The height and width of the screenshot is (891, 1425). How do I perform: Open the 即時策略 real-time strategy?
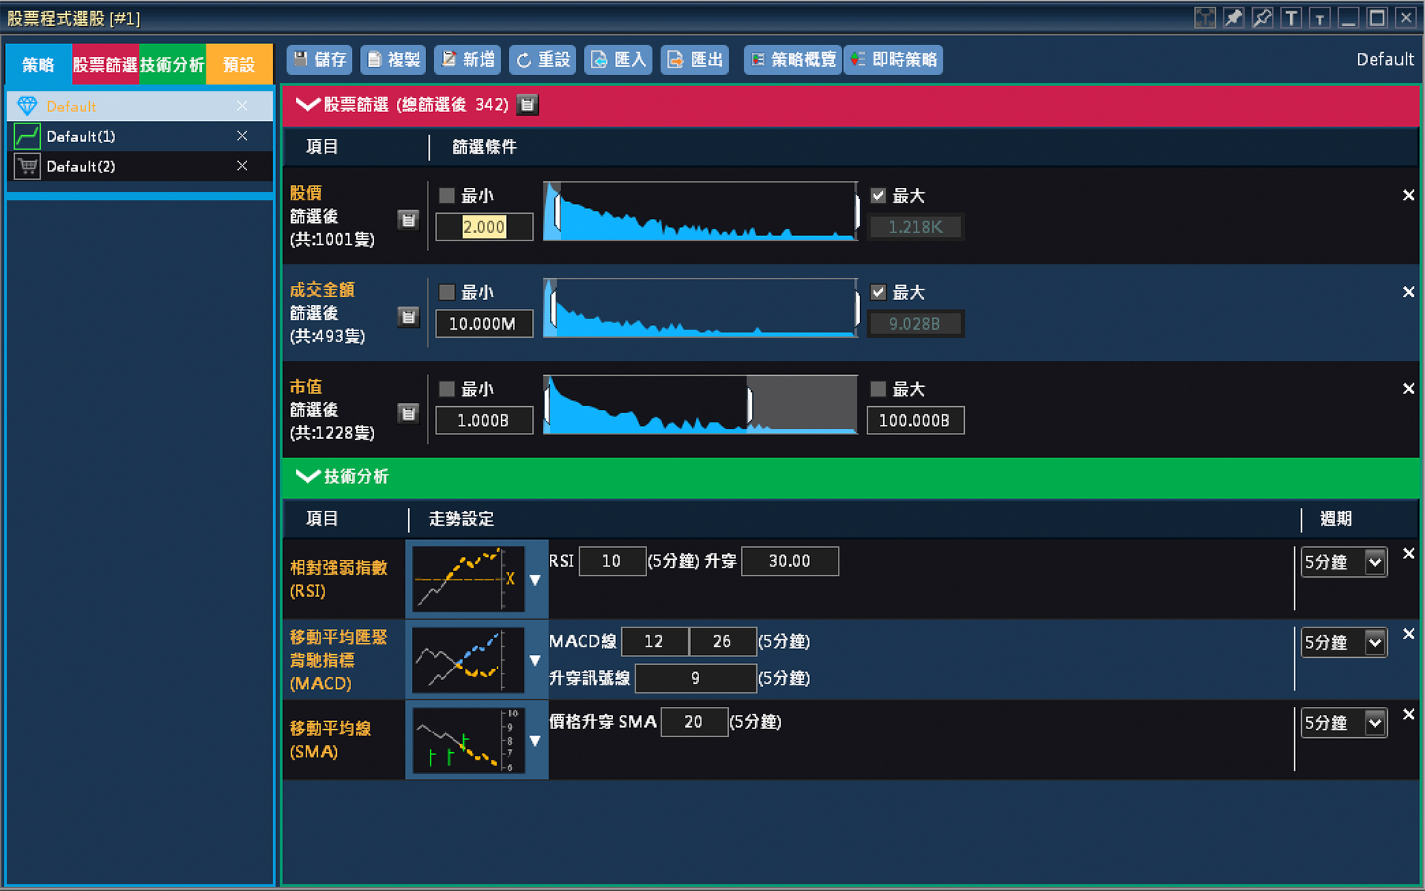[x=894, y=59]
